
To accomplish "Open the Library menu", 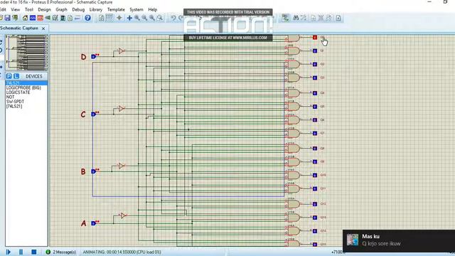I will tap(96, 9).
